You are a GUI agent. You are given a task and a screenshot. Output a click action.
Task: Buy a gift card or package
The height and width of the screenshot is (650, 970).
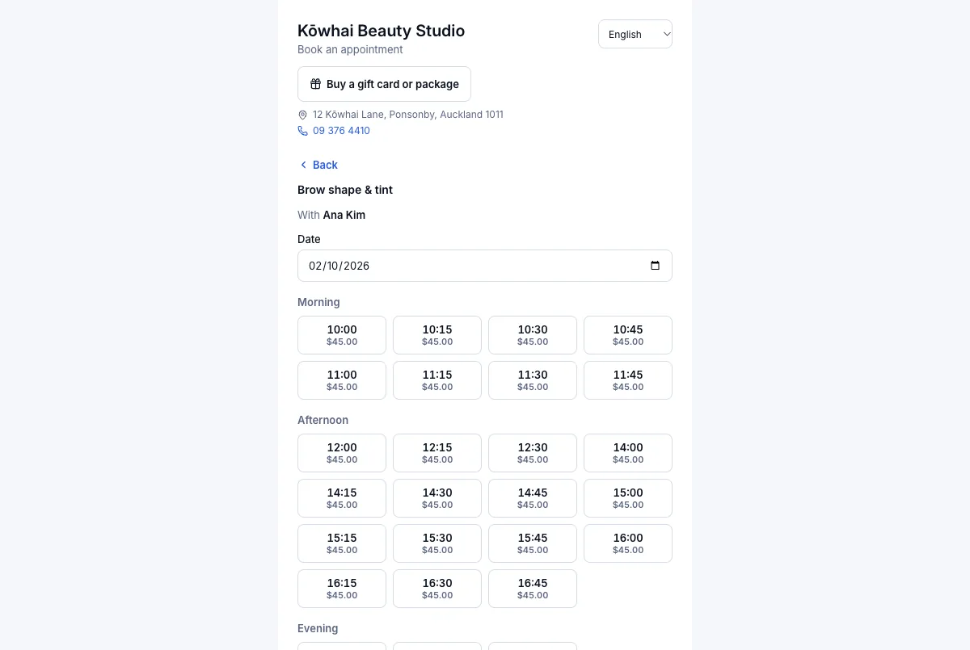[384, 84]
